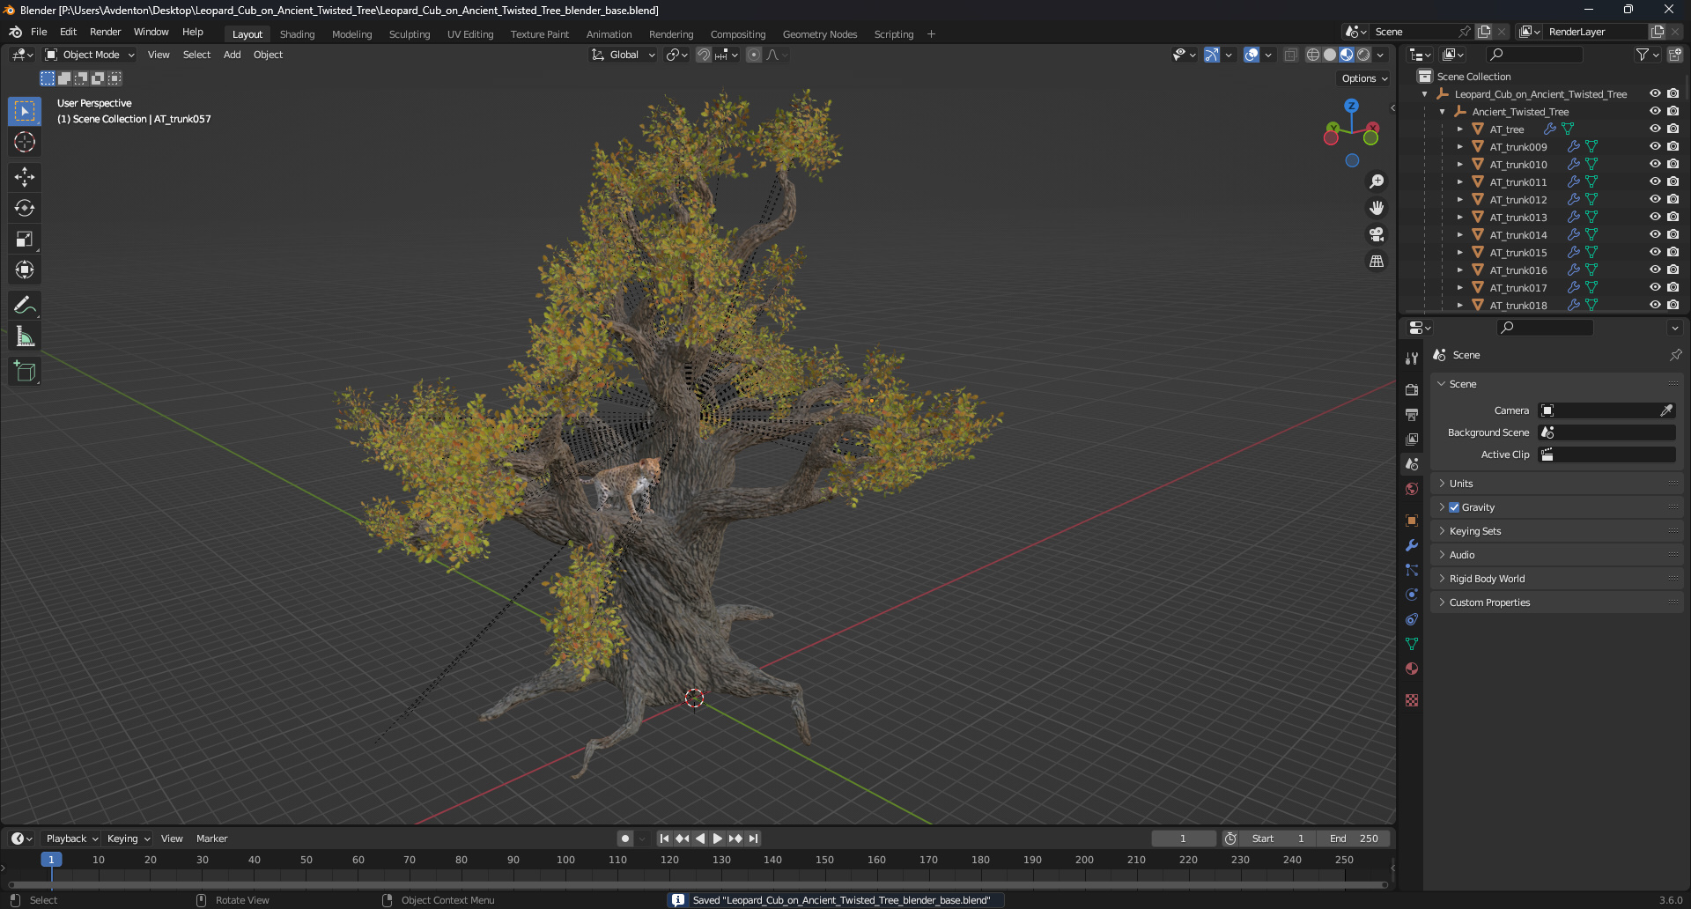Click the viewport zoom magnifier icon

coord(1377,181)
